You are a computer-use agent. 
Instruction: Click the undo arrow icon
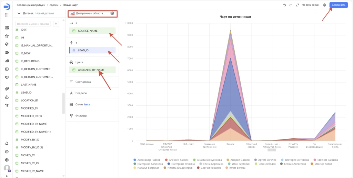(x=284, y=5)
